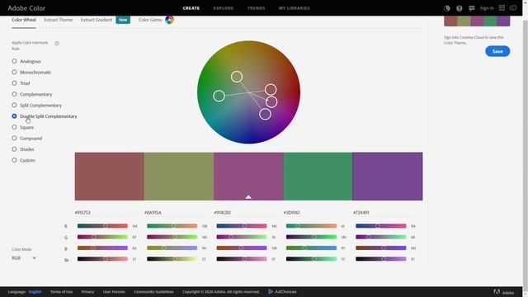
Task: Click the white base-color triangle on middle swatch
Action: click(x=248, y=196)
